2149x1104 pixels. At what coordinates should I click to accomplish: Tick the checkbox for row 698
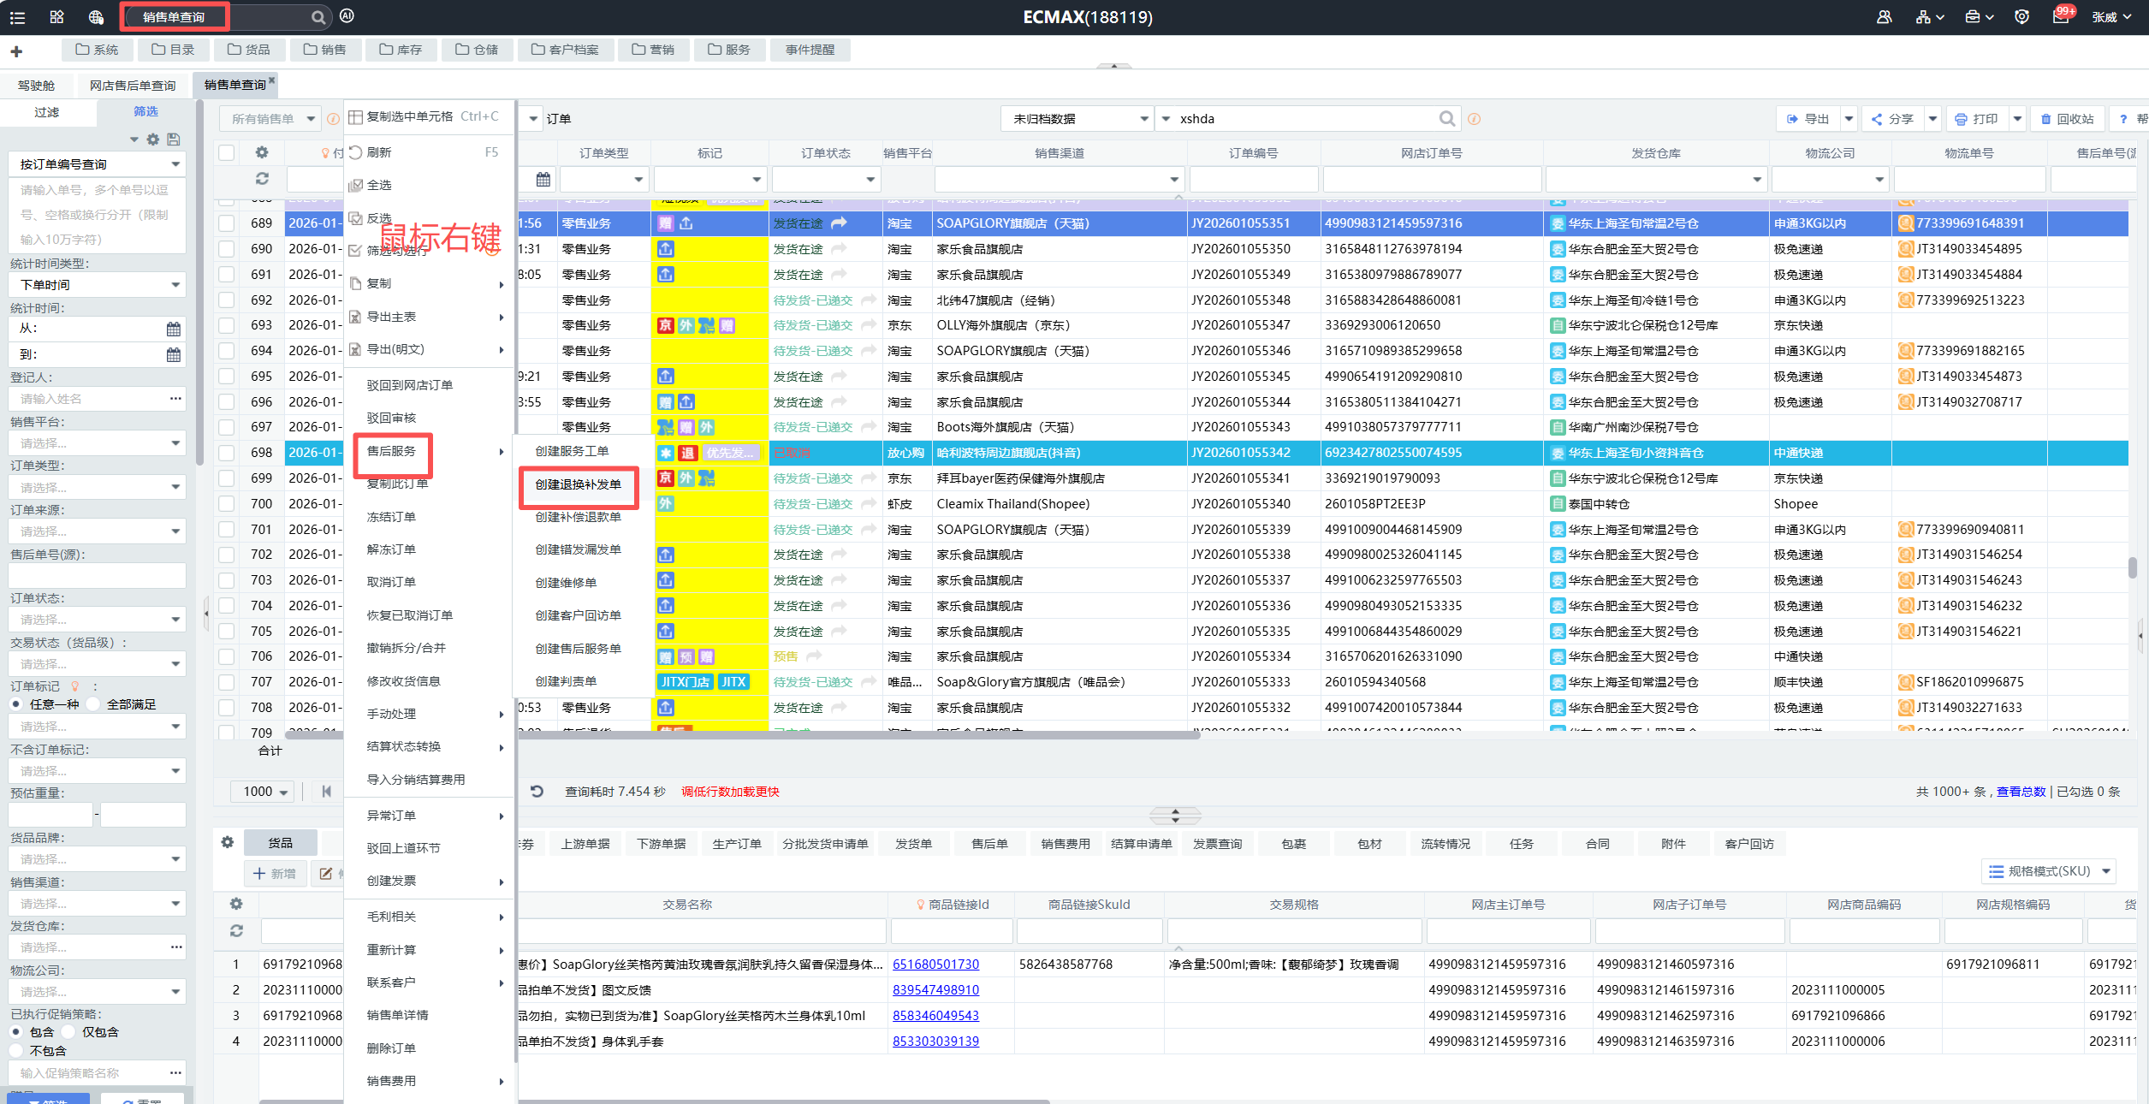click(x=227, y=453)
